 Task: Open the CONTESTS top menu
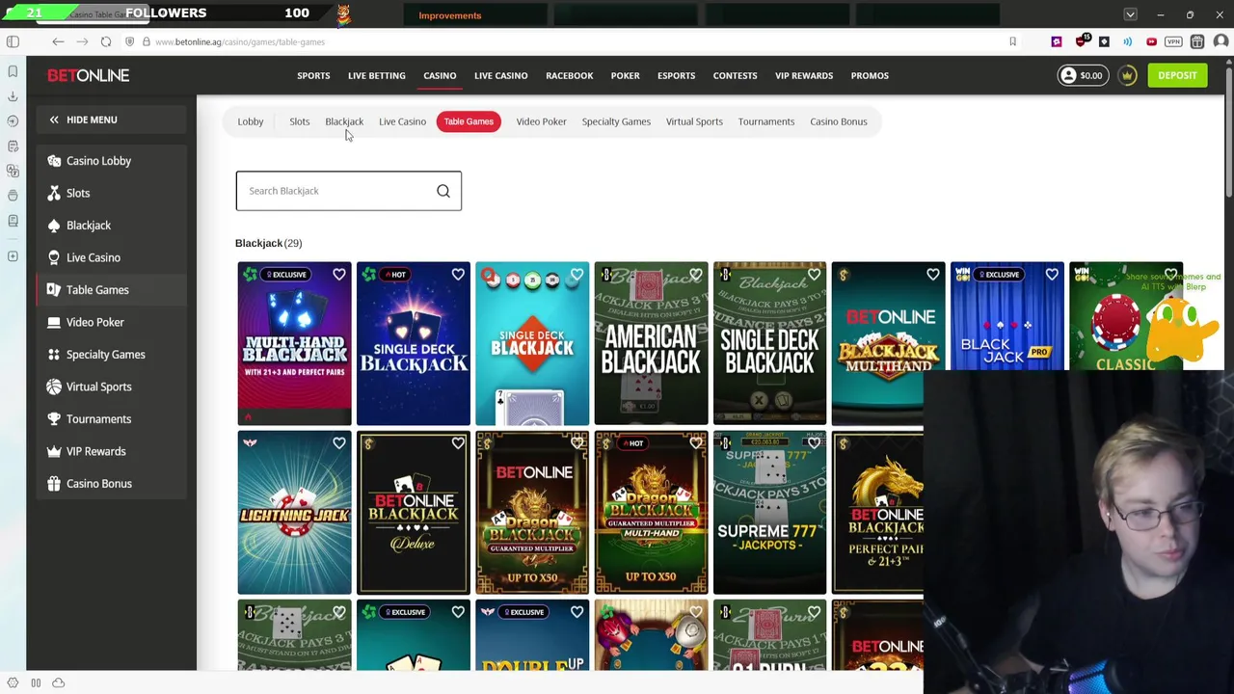(735, 75)
